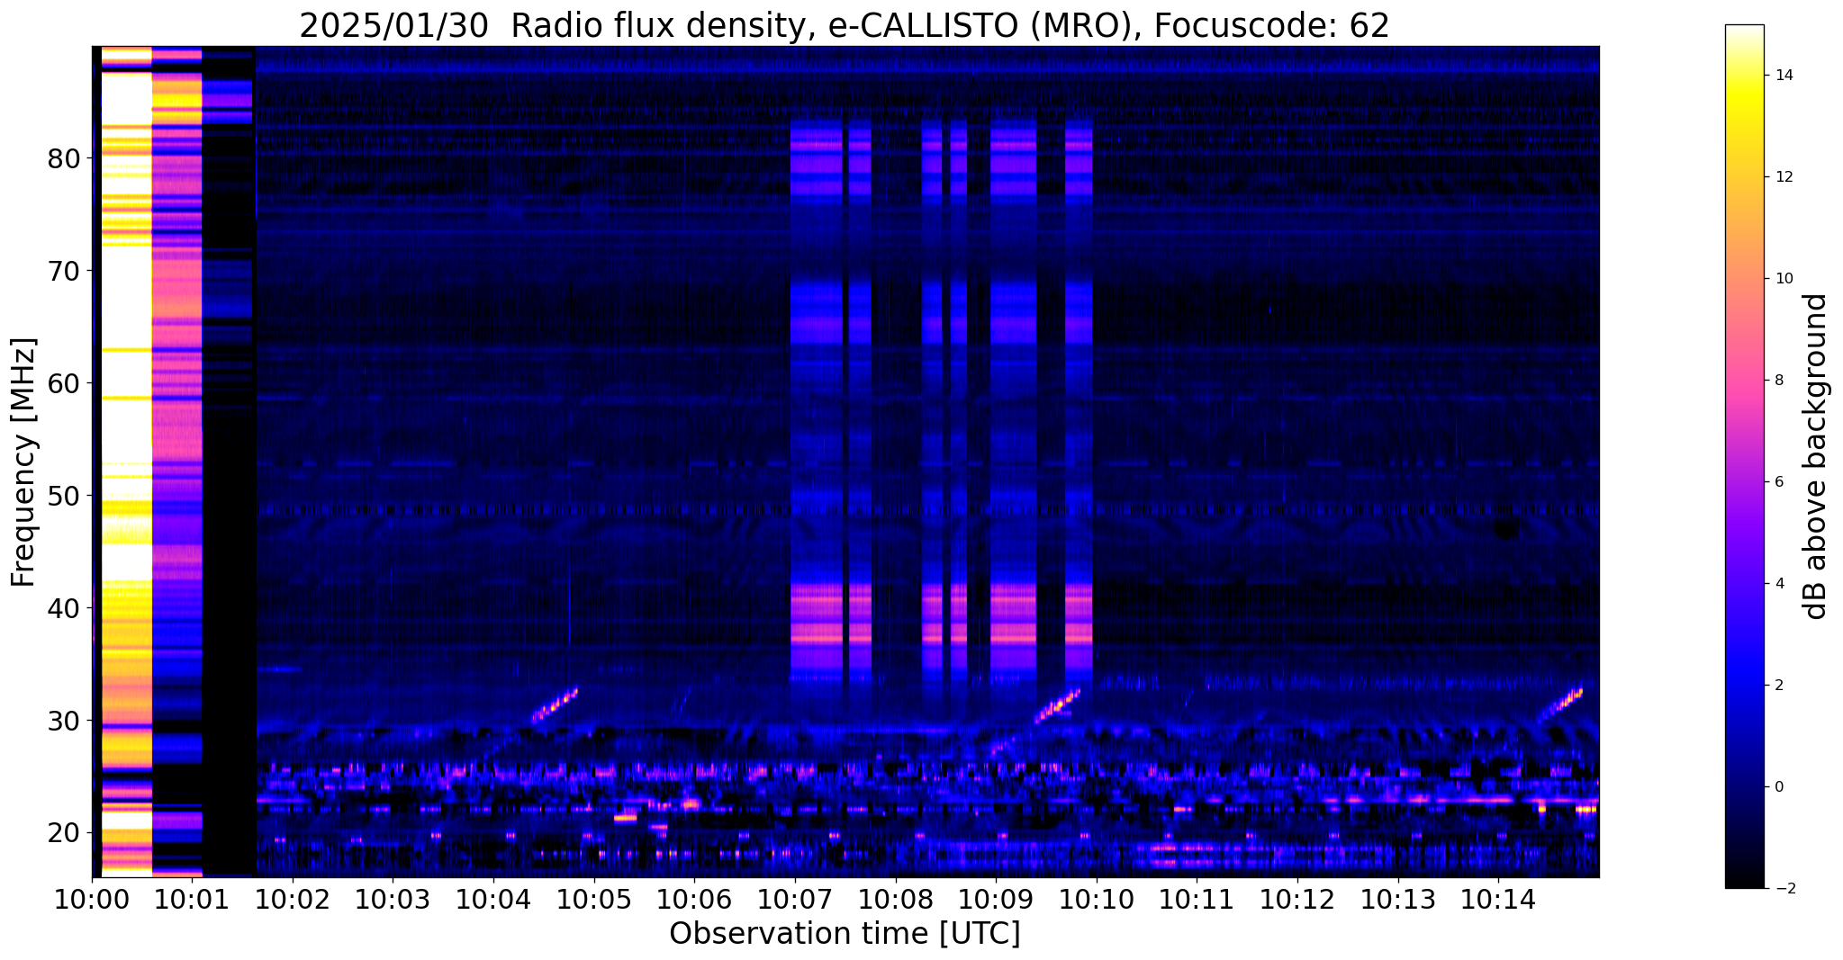The height and width of the screenshot is (960, 1843).
Task: Click the bright drifting streak near 10:09:40
Action: [x=1058, y=705]
